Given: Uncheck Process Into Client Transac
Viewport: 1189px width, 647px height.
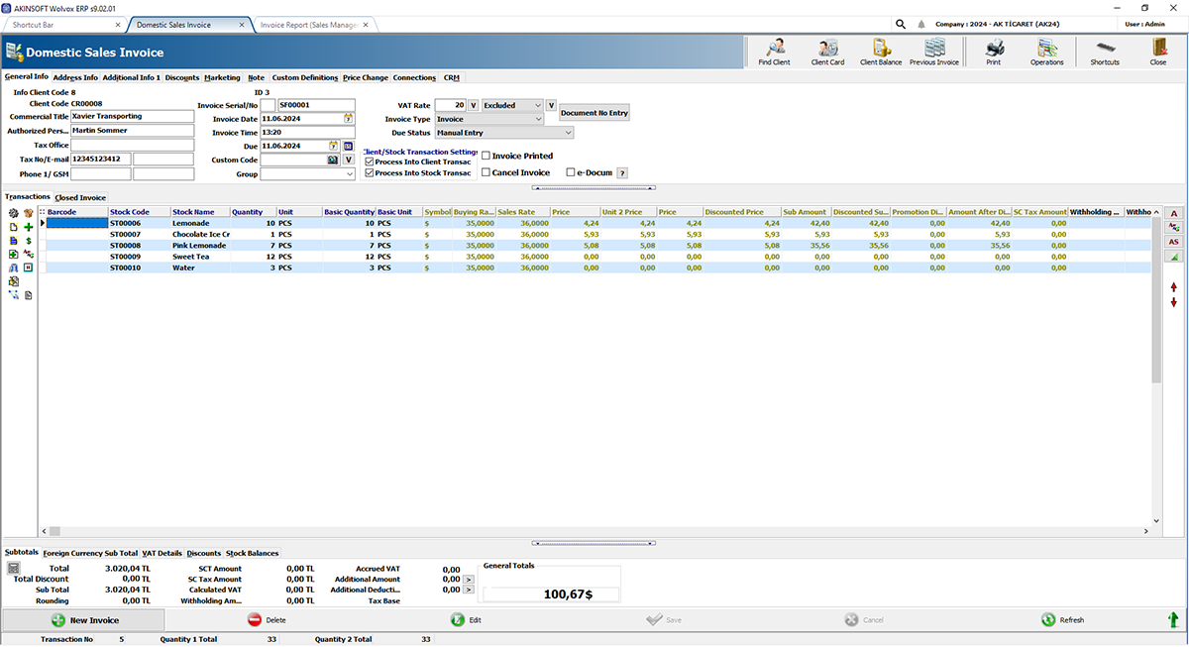Looking at the screenshot, I should coord(370,161).
